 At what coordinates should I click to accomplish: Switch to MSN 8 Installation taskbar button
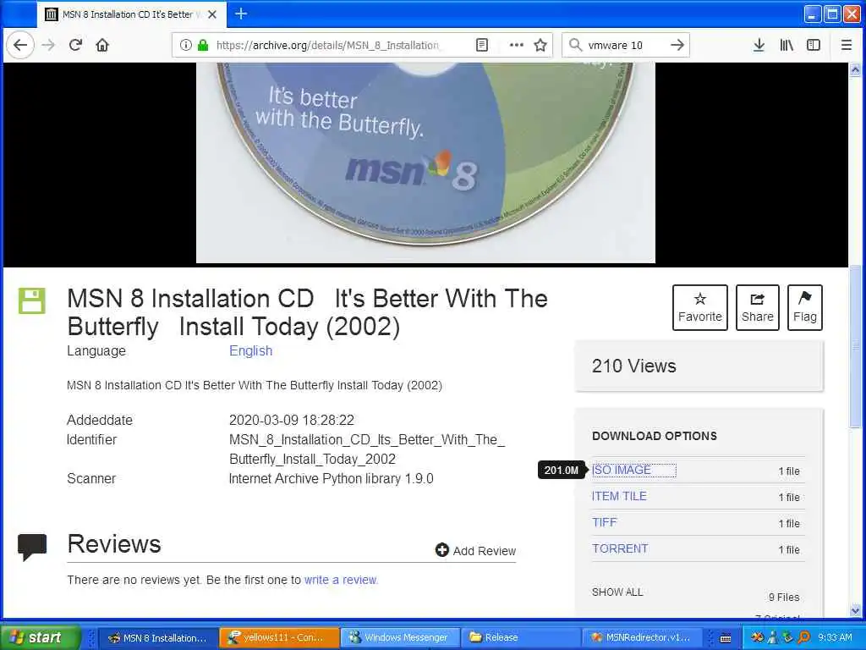[158, 637]
